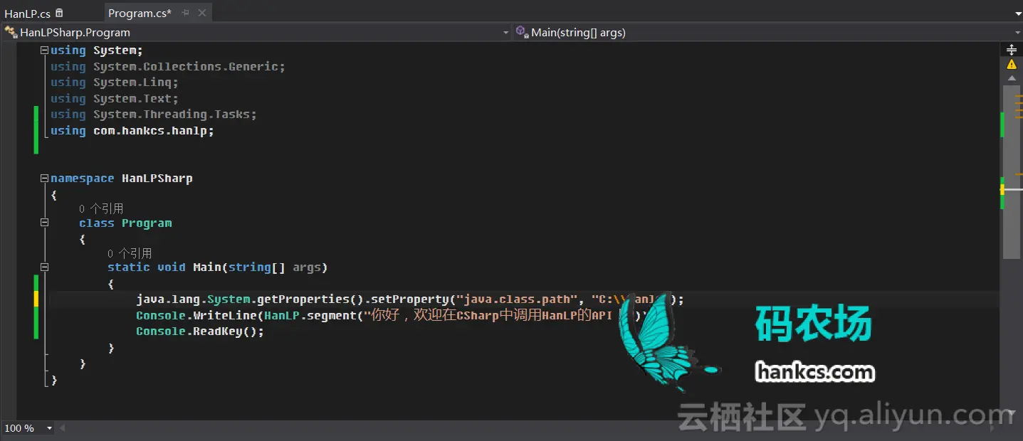Click the 'Program' class name in code
The height and width of the screenshot is (441, 1023).
pyautogui.click(x=147, y=223)
